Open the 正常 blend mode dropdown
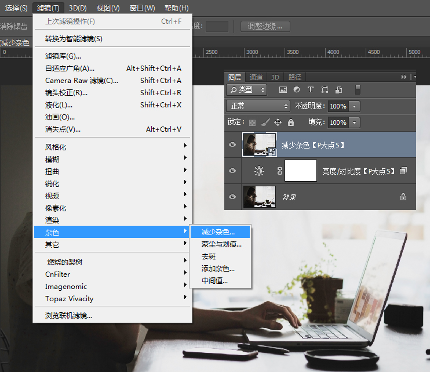430x372 pixels. tap(258, 106)
